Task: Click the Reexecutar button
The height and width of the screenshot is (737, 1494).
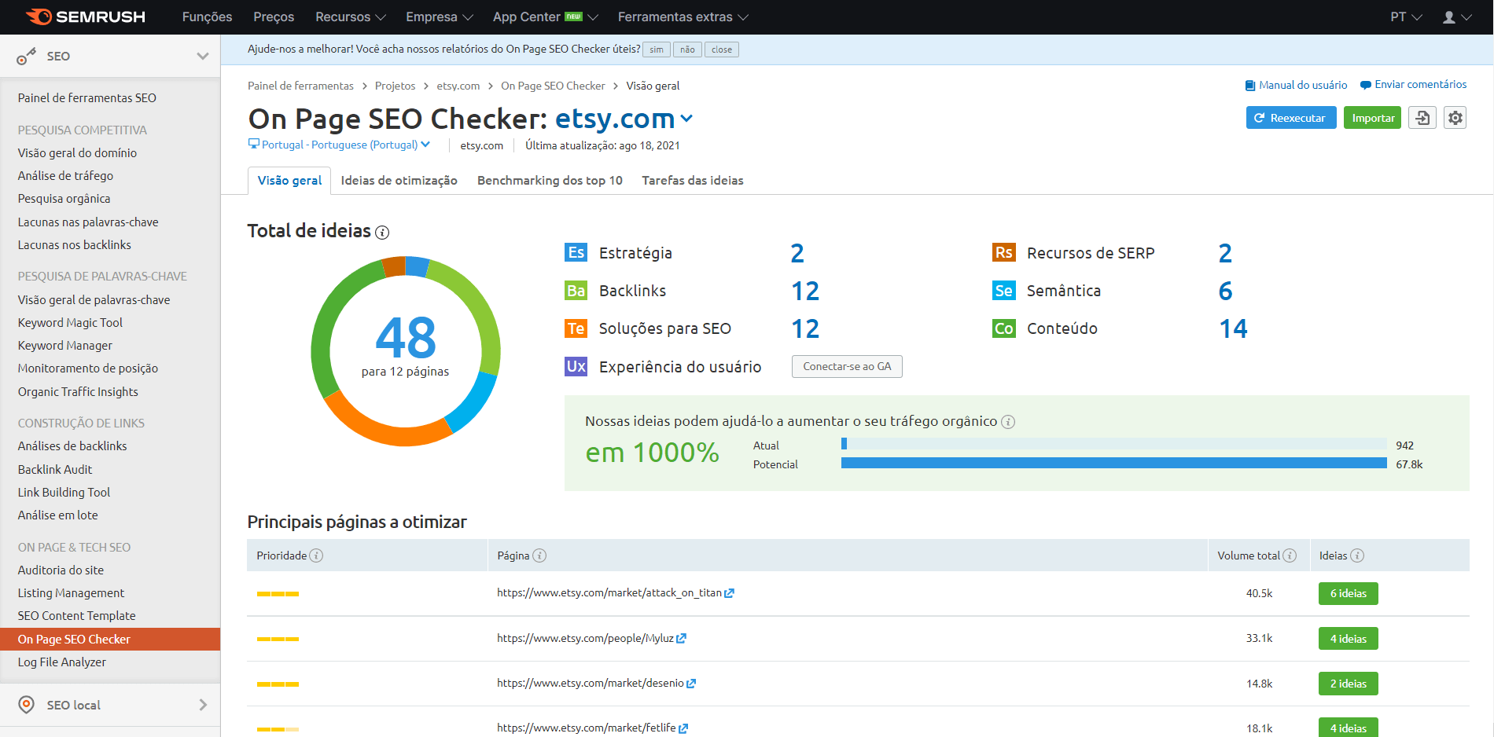Action: 1290,117
